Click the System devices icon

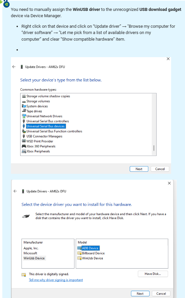coord(24,106)
